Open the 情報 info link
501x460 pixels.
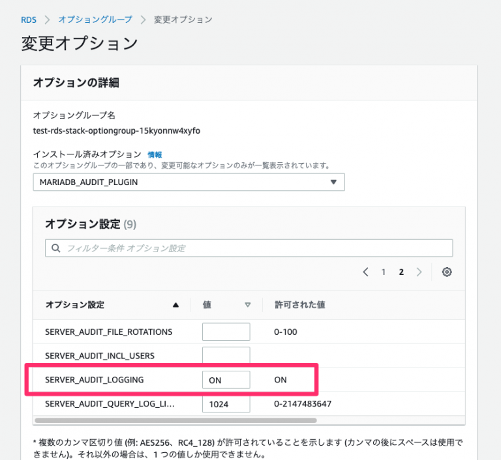[155, 155]
